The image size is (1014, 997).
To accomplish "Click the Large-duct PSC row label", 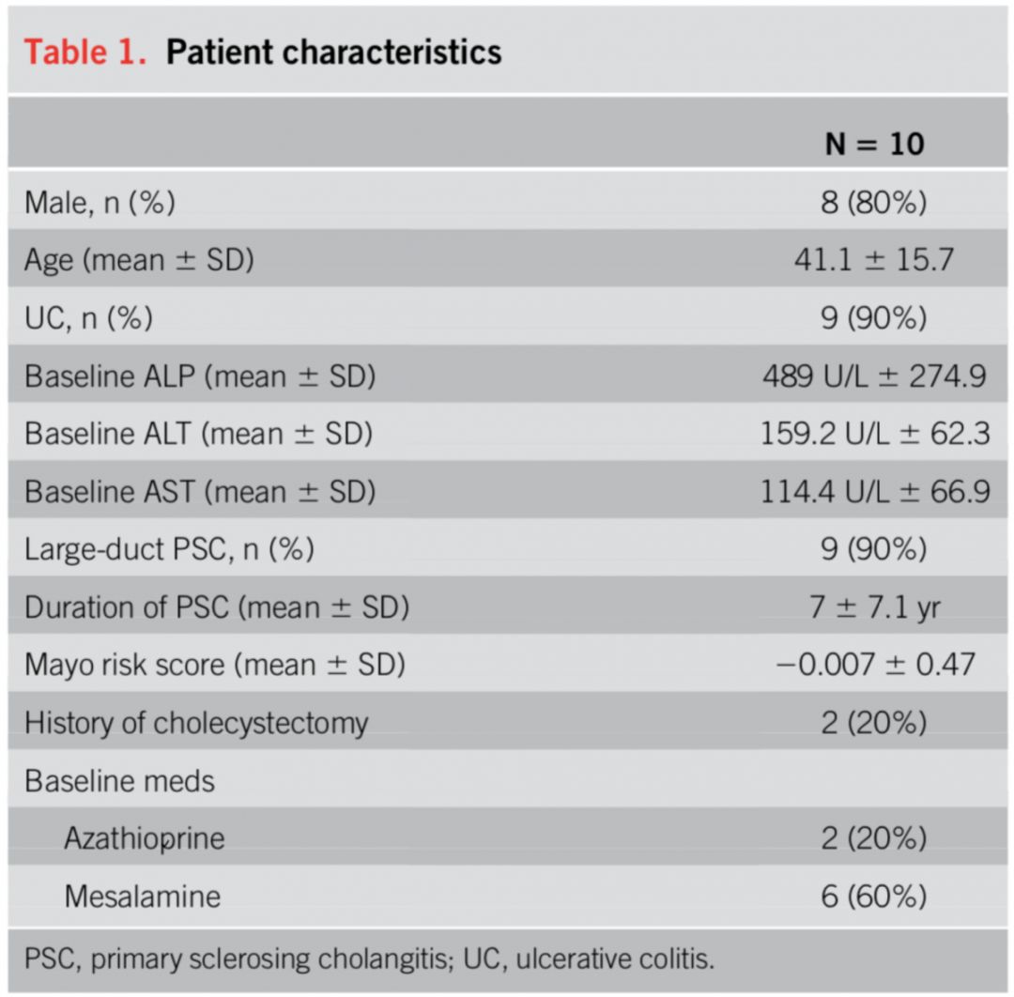I will (x=169, y=550).
